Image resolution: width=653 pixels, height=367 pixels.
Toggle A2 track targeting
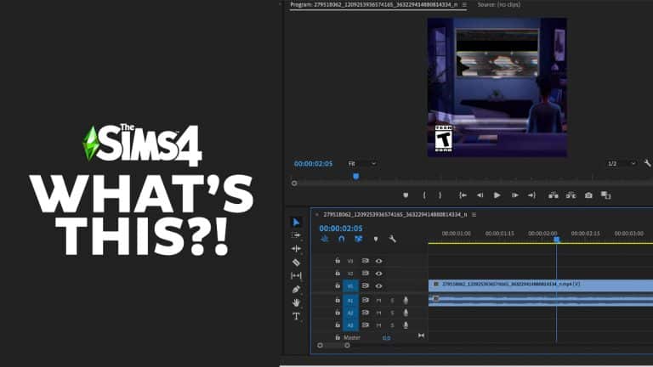point(350,313)
